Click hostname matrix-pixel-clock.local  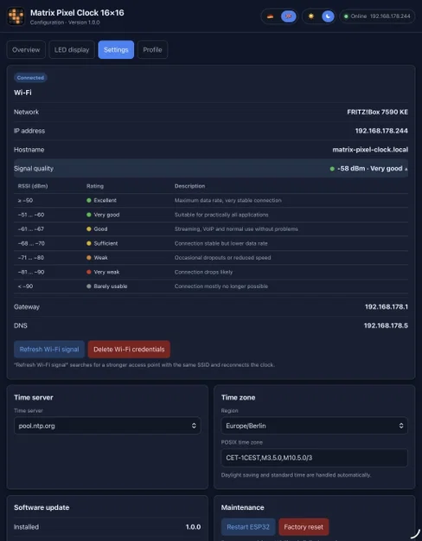click(370, 150)
